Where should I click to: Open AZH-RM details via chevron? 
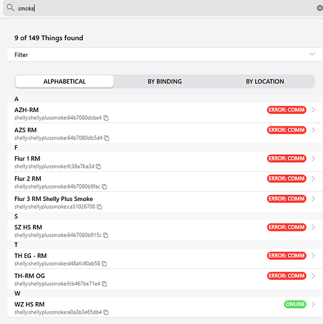coord(313,110)
